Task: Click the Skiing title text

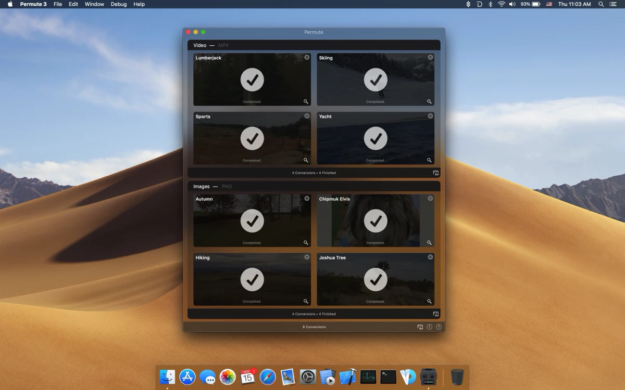Action: (326, 58)
